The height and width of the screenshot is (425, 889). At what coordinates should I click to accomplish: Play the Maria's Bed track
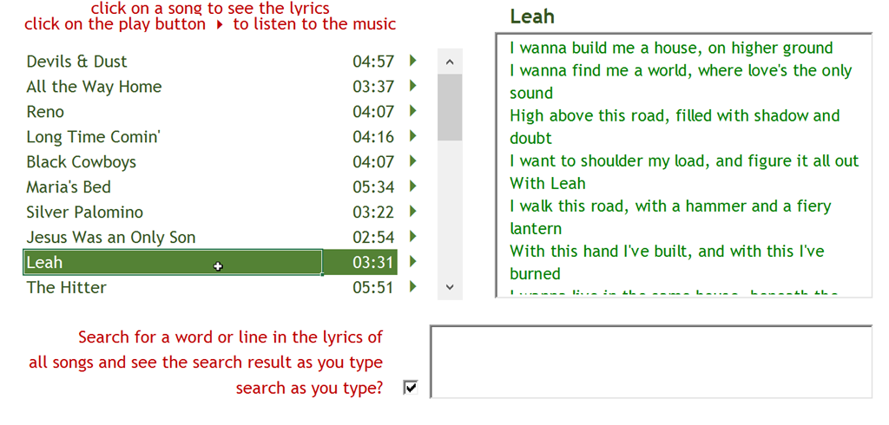point(412,186)
